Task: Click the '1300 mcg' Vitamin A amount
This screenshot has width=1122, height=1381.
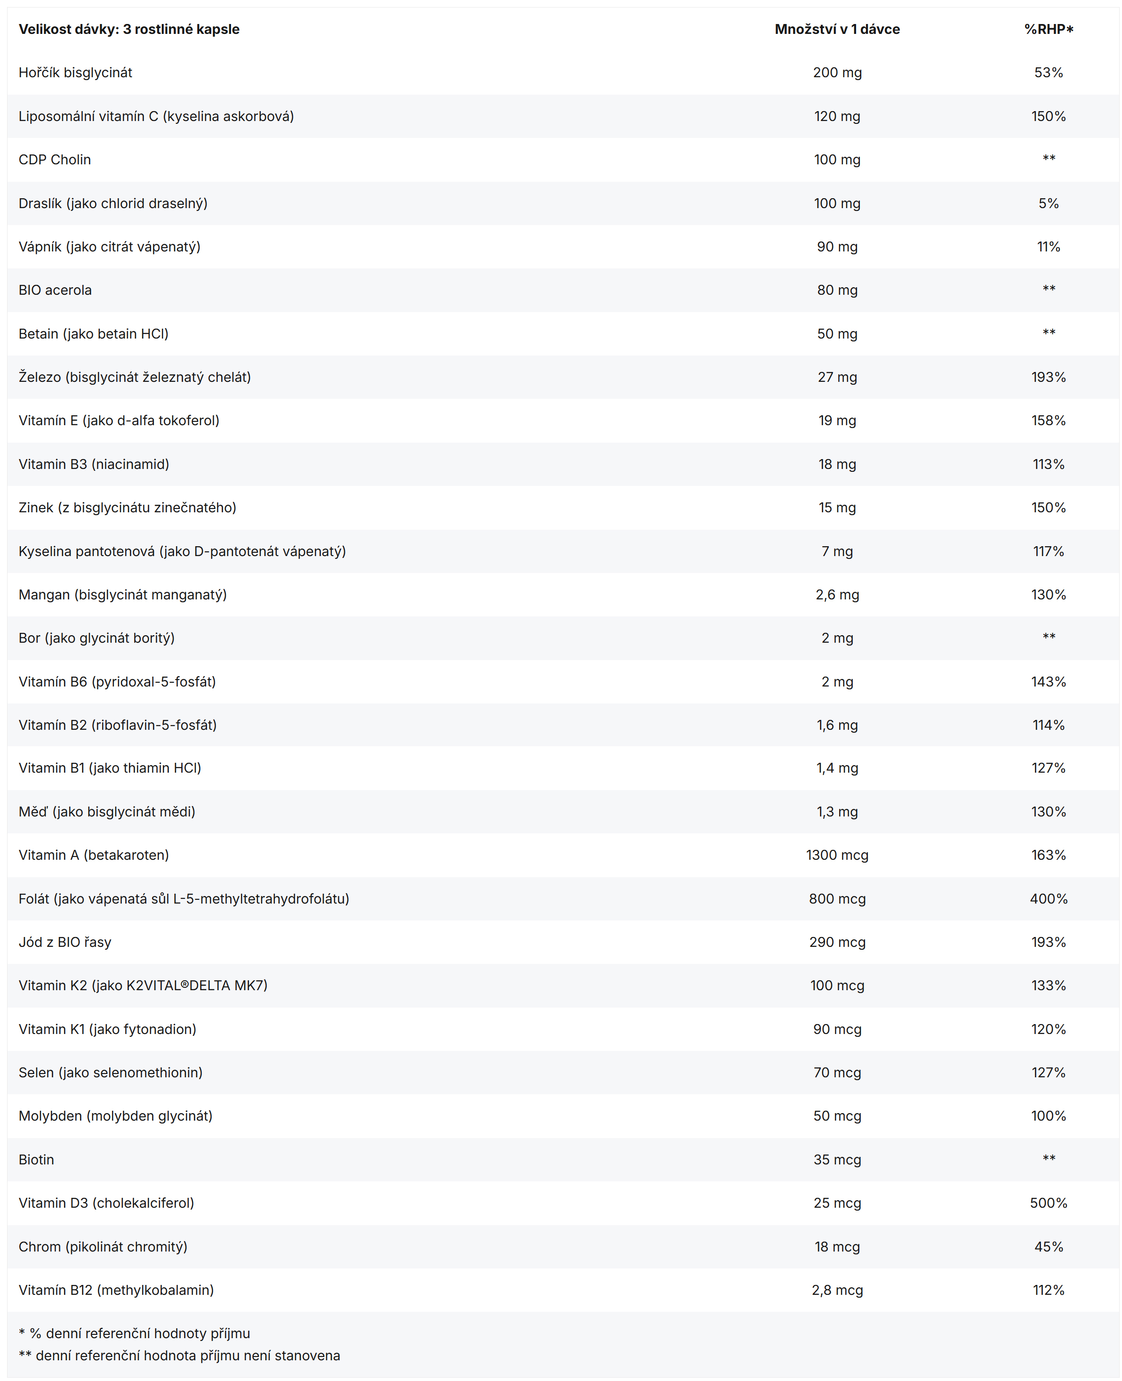Action: click(836, 856)
